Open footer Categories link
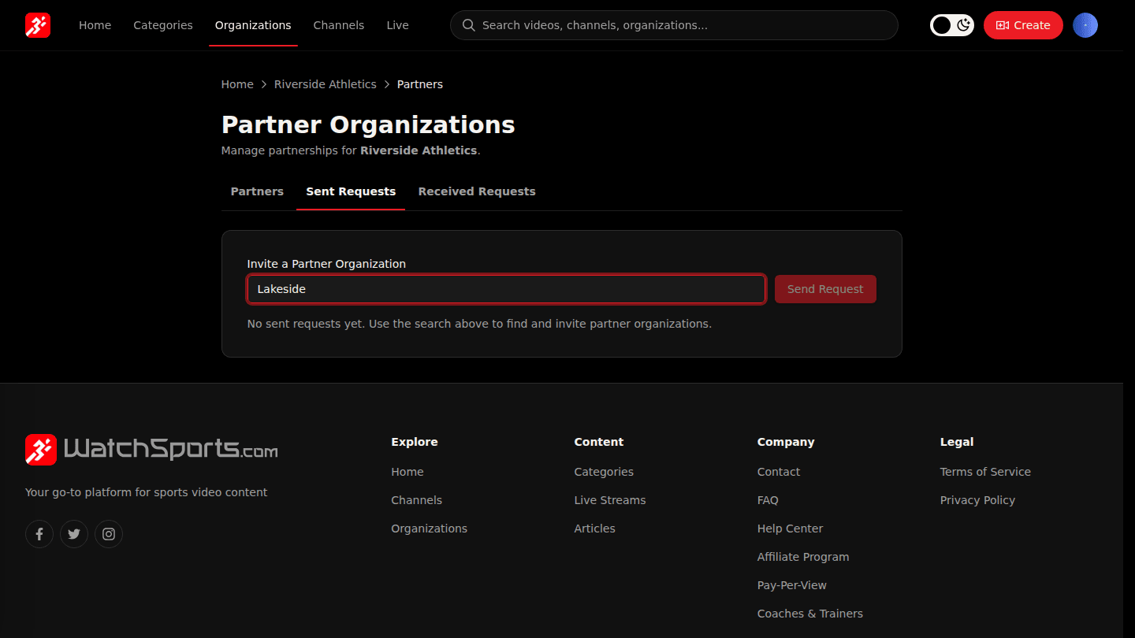The height and width of the screenshot is (638, 1135). [604, 472]
